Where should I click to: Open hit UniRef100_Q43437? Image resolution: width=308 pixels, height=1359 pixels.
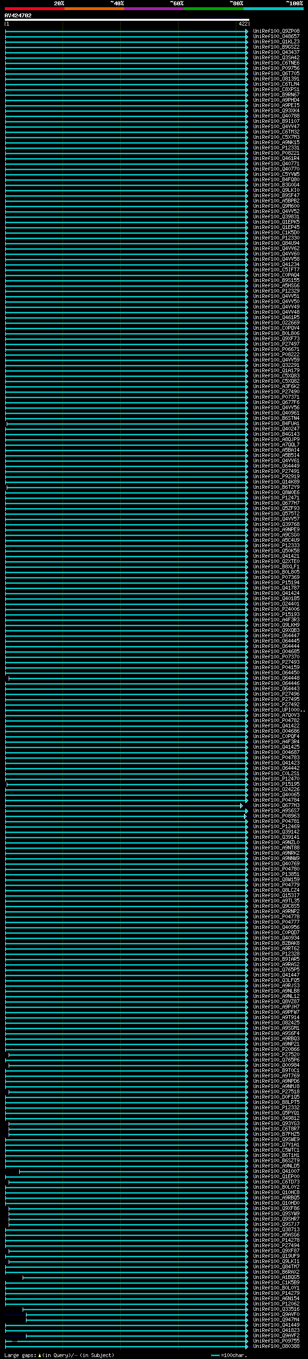point(276,52)
